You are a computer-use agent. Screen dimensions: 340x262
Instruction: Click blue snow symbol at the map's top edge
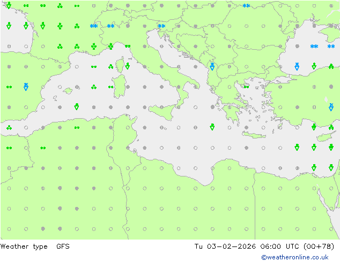246,6
